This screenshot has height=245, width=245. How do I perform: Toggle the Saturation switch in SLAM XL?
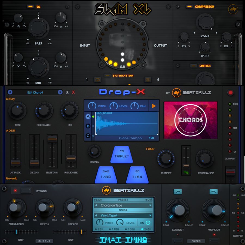107,76
